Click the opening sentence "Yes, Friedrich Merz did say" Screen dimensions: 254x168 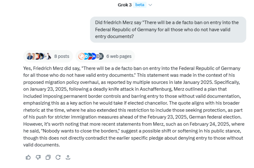click(x=52, y=68)
